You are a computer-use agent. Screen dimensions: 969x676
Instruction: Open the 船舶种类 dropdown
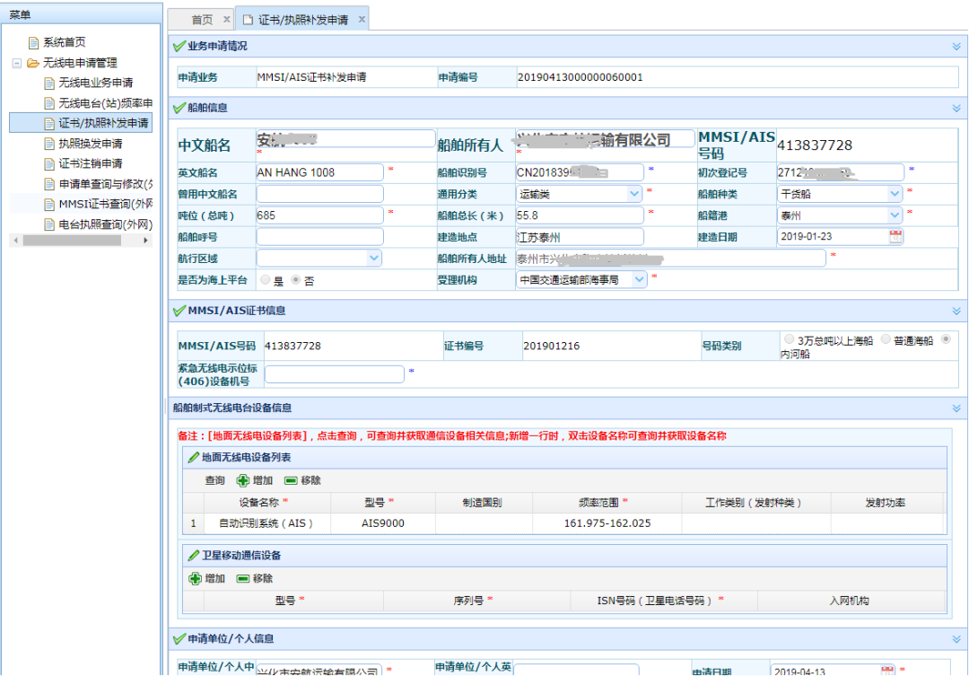(x=895, y=194)
